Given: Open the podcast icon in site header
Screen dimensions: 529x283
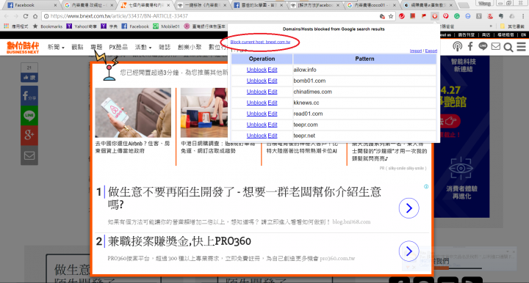Looking at the screenshot, I should coord(457,46).
